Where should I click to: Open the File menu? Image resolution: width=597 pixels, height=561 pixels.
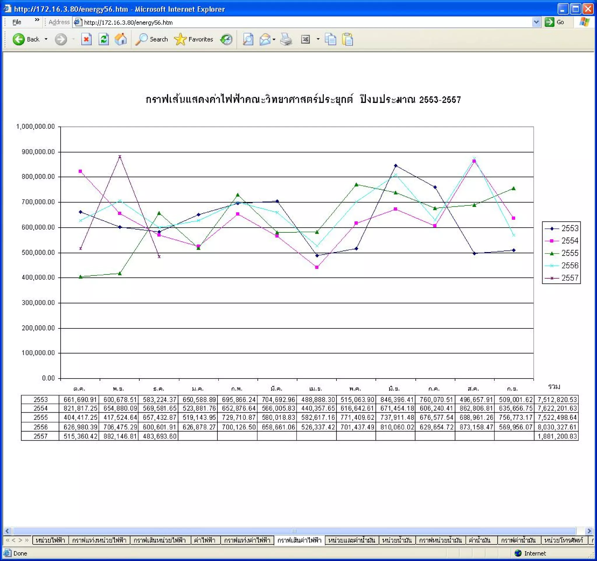point(17,22)
